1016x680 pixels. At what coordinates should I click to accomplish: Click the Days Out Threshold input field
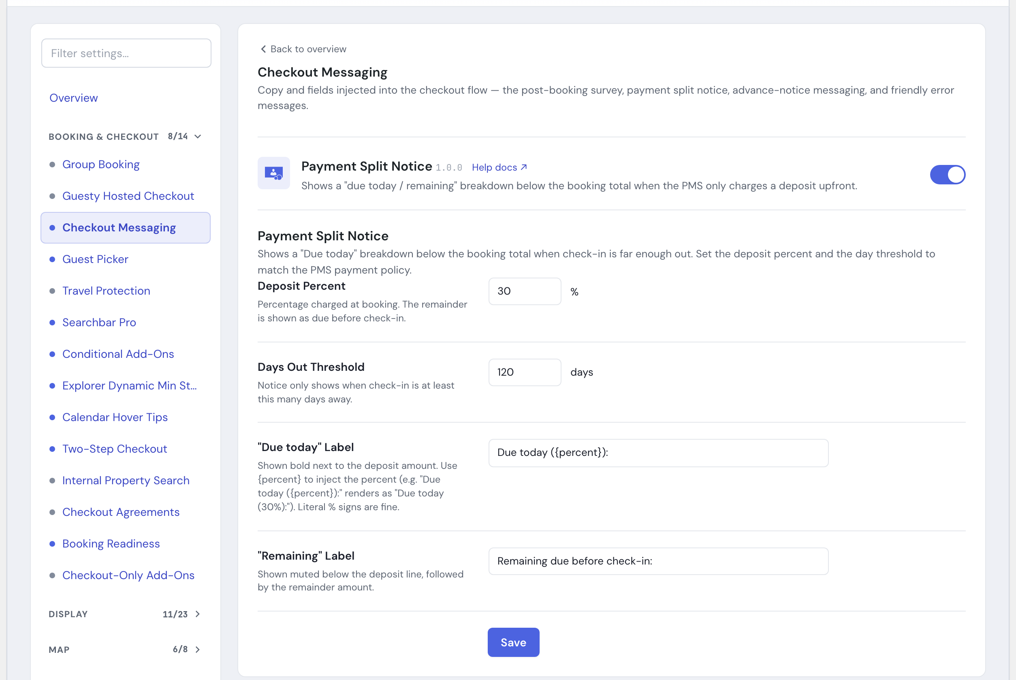click(525, 372)
